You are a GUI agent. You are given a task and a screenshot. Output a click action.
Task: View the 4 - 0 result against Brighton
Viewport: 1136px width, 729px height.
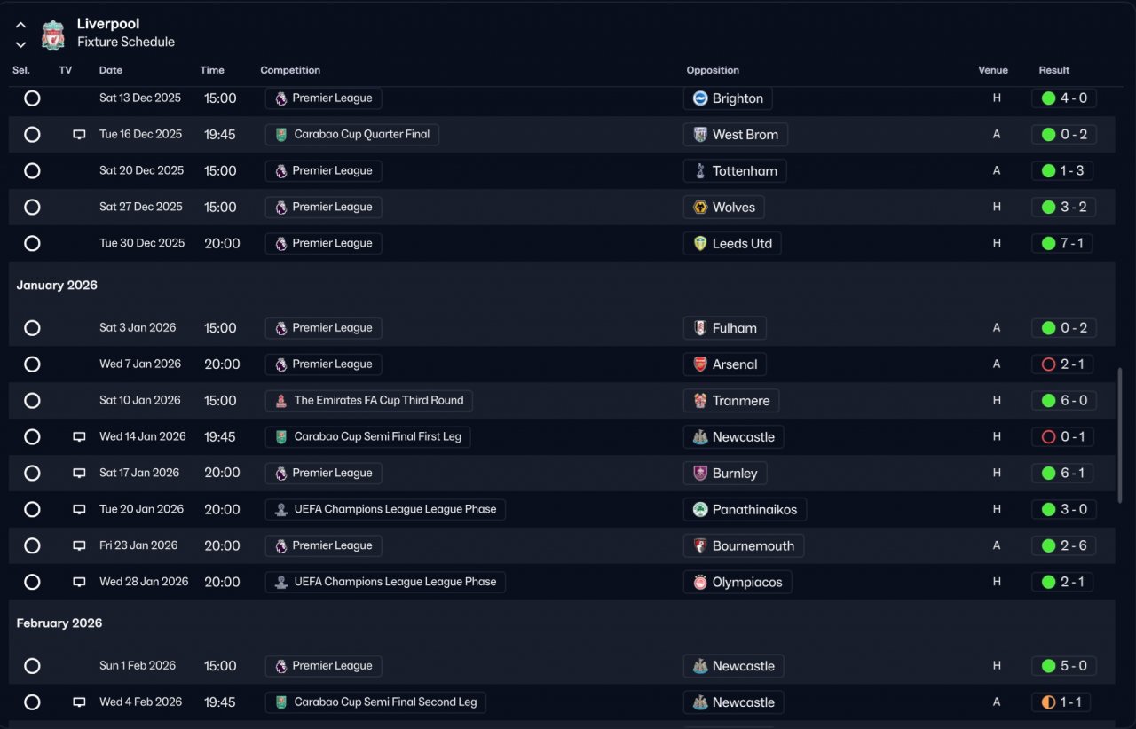coord(1064,98)
